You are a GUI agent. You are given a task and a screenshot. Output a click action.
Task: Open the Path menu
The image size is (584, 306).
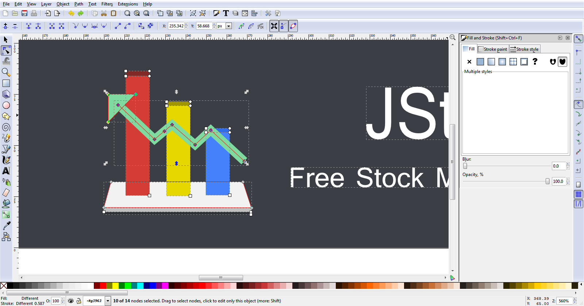pos(79,4)
